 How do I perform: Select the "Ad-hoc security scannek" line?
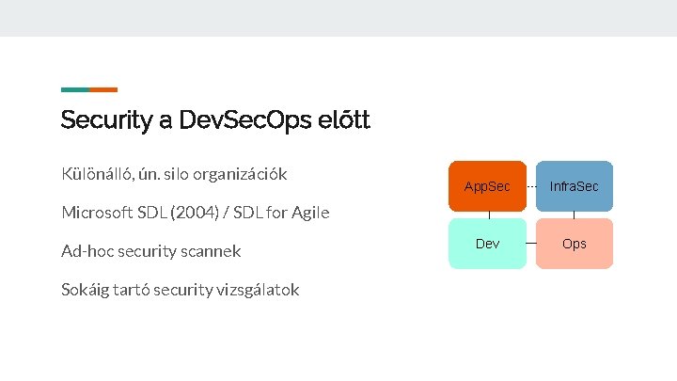click(150, 251)
